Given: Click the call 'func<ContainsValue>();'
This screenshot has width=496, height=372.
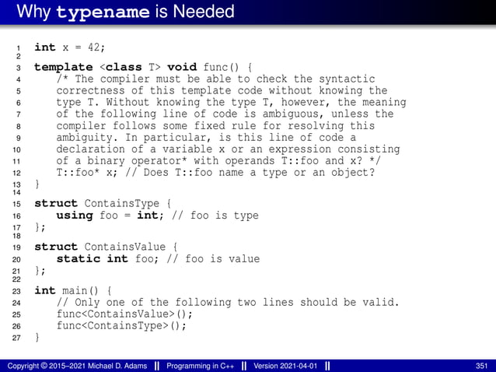Looking at the screenshot, I should [x=124, y=314].
